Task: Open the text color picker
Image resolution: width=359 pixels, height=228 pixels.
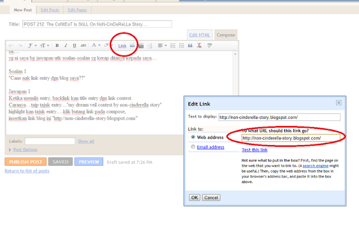Action: click(96, 45)
